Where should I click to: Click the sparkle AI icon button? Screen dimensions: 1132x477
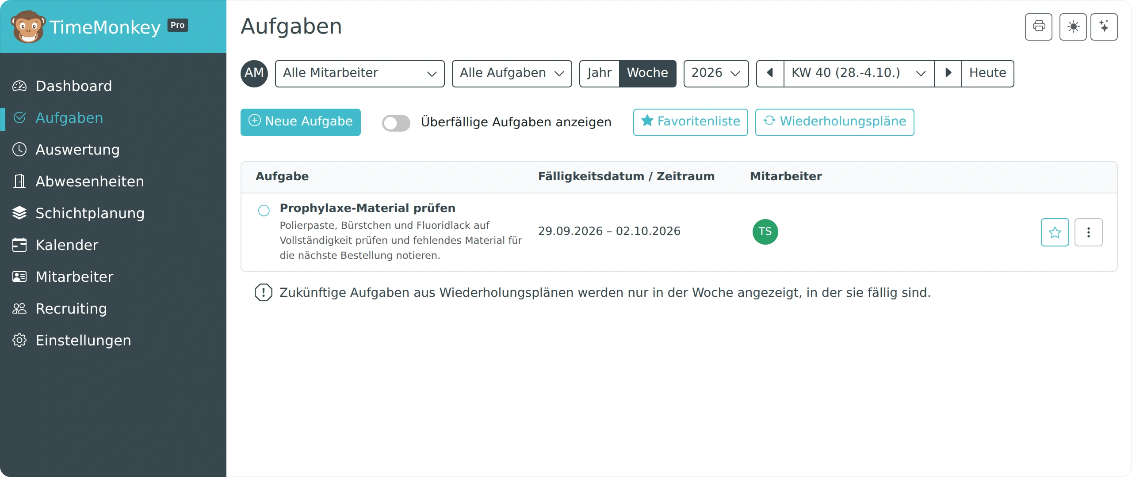pyautogui.click(x=1104, y=27)
